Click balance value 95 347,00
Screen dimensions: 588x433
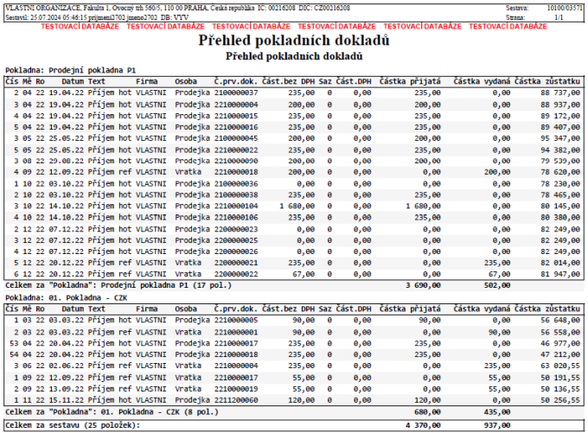point(560,138)
